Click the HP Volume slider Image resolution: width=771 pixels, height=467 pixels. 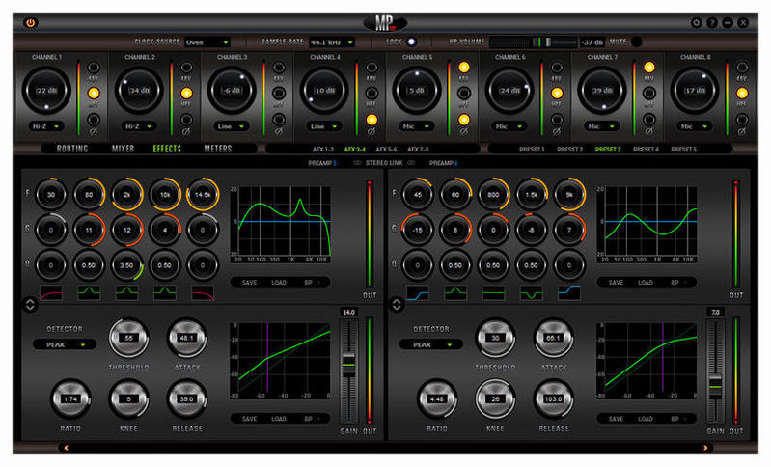click(x=534, y=42)
